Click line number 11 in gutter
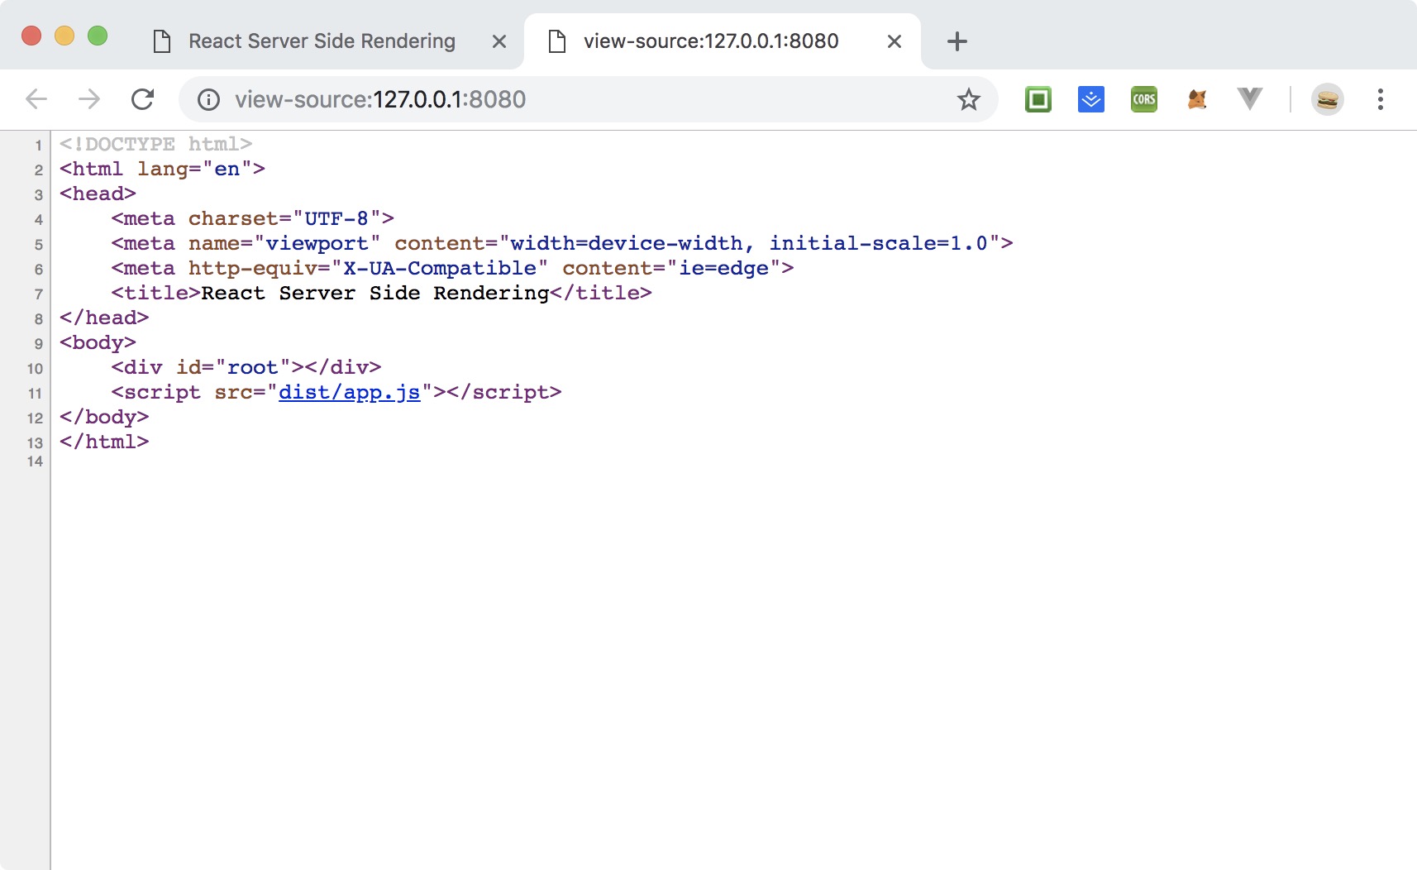The image size is (1417, 870). tap(35, 394)
